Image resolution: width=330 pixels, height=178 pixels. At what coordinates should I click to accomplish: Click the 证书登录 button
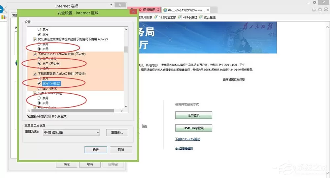[194, 115]
